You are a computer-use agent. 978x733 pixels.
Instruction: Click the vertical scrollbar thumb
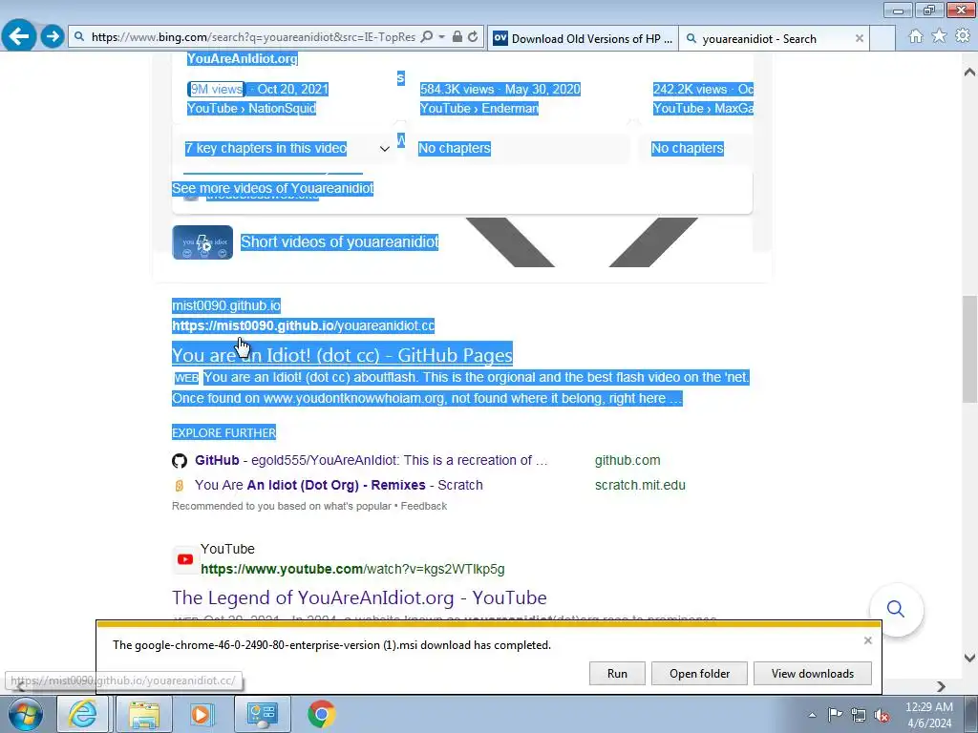click(969, 348)
